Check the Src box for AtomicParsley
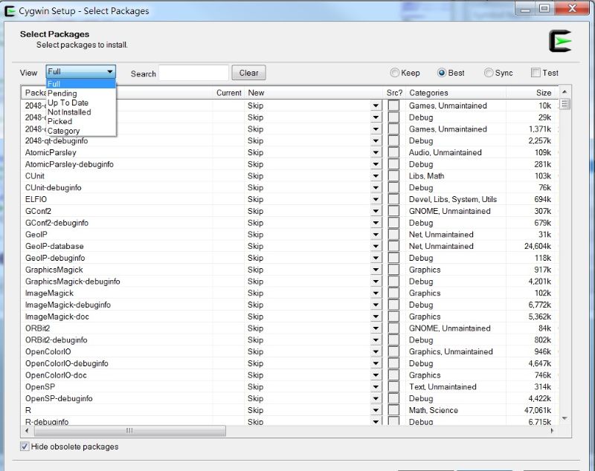The height and width of the screenshot is (471, 595). [x=394, y=152]
